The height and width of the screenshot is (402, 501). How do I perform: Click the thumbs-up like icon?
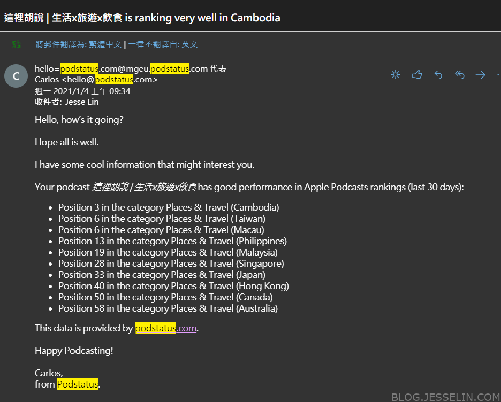416,75
